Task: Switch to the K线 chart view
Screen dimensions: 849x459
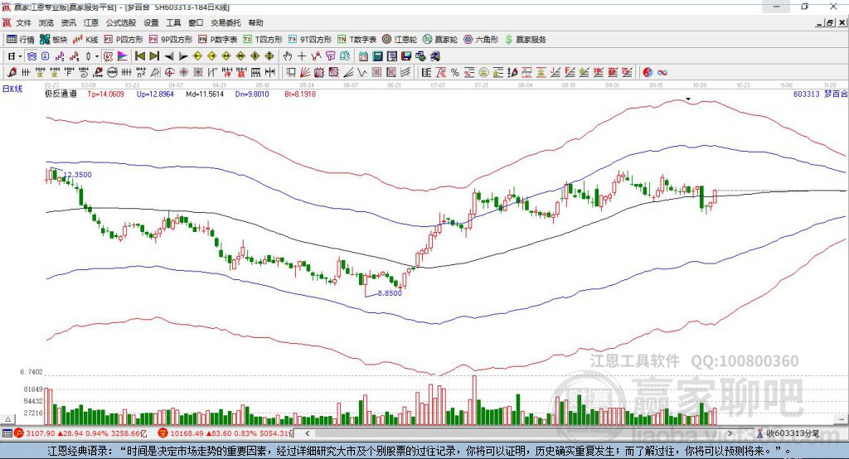Action: click(x=85, y=40)
